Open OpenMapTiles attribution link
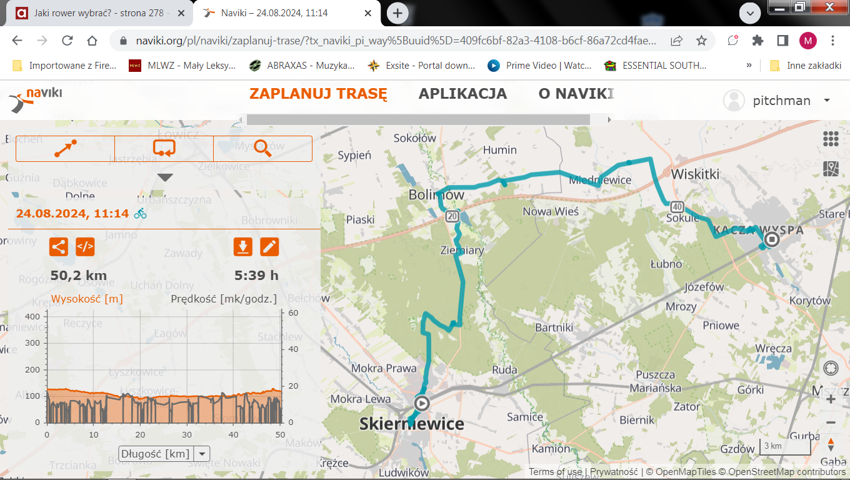The image size is (850, 480). pyautogui.click(x=681, y=472)
